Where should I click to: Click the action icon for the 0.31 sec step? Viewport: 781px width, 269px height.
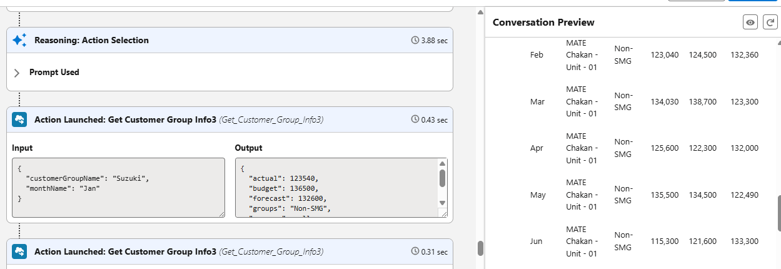pos(19,252)
